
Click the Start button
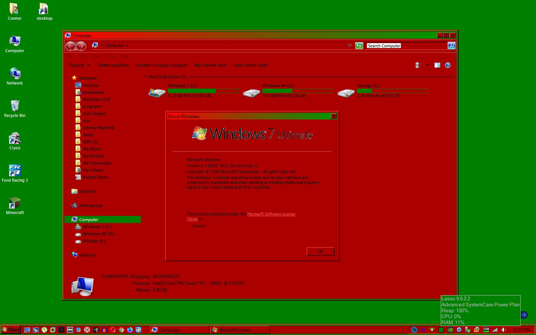click(x=10, y=330)
